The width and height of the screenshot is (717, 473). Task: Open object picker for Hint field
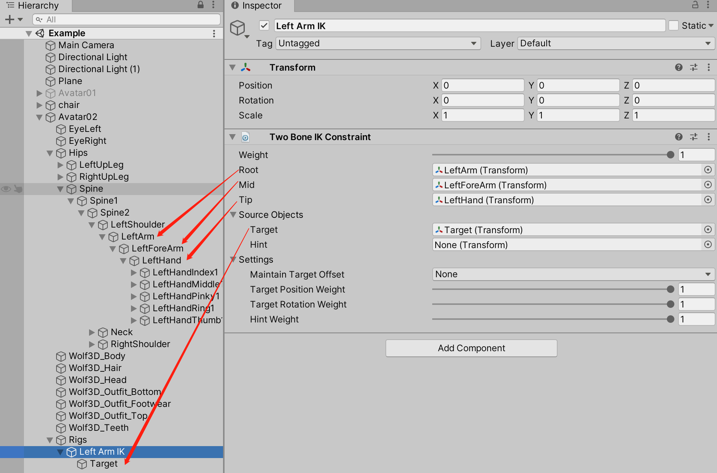tap(708, 245)
